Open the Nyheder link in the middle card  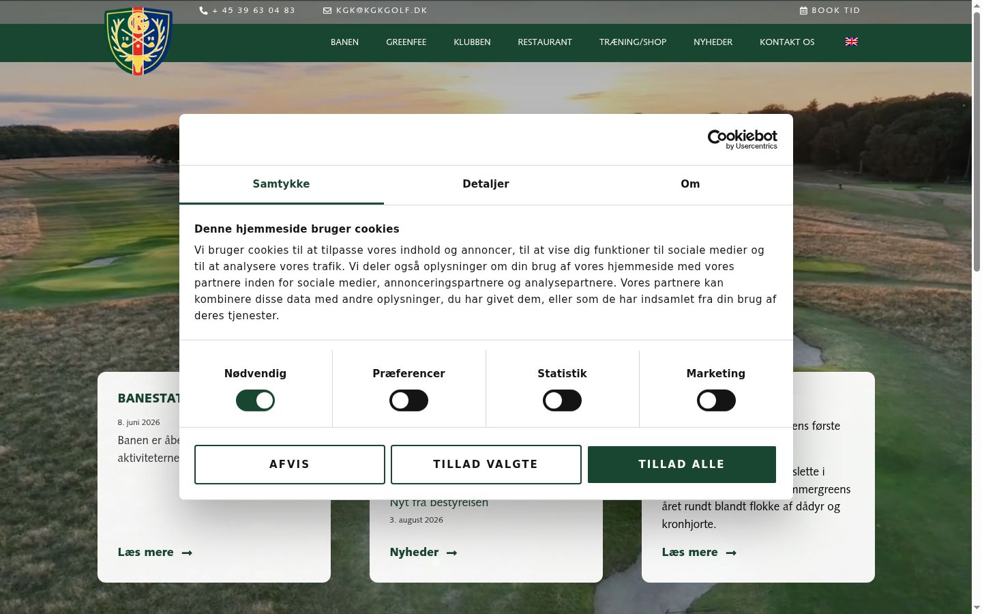[x=414, y=553]
